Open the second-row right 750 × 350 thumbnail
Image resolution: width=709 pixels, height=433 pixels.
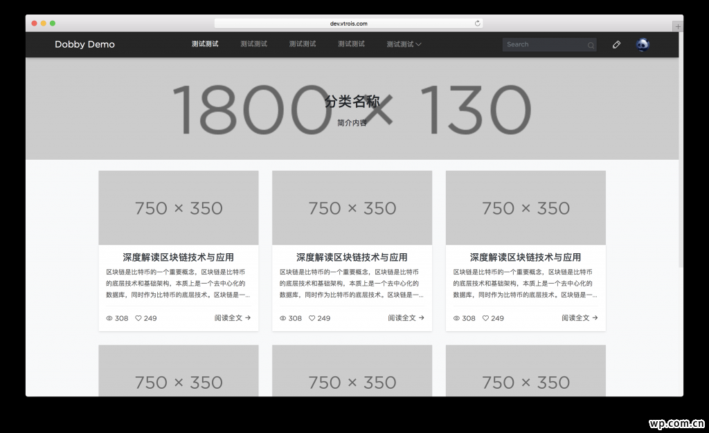[526, 371]
